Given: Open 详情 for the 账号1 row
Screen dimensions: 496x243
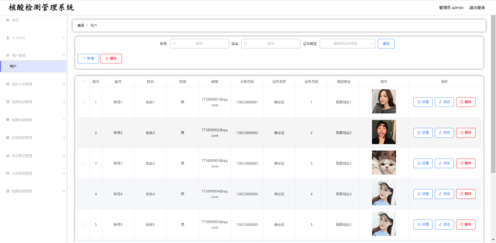Looking at the screenshot, I should 423,102.
